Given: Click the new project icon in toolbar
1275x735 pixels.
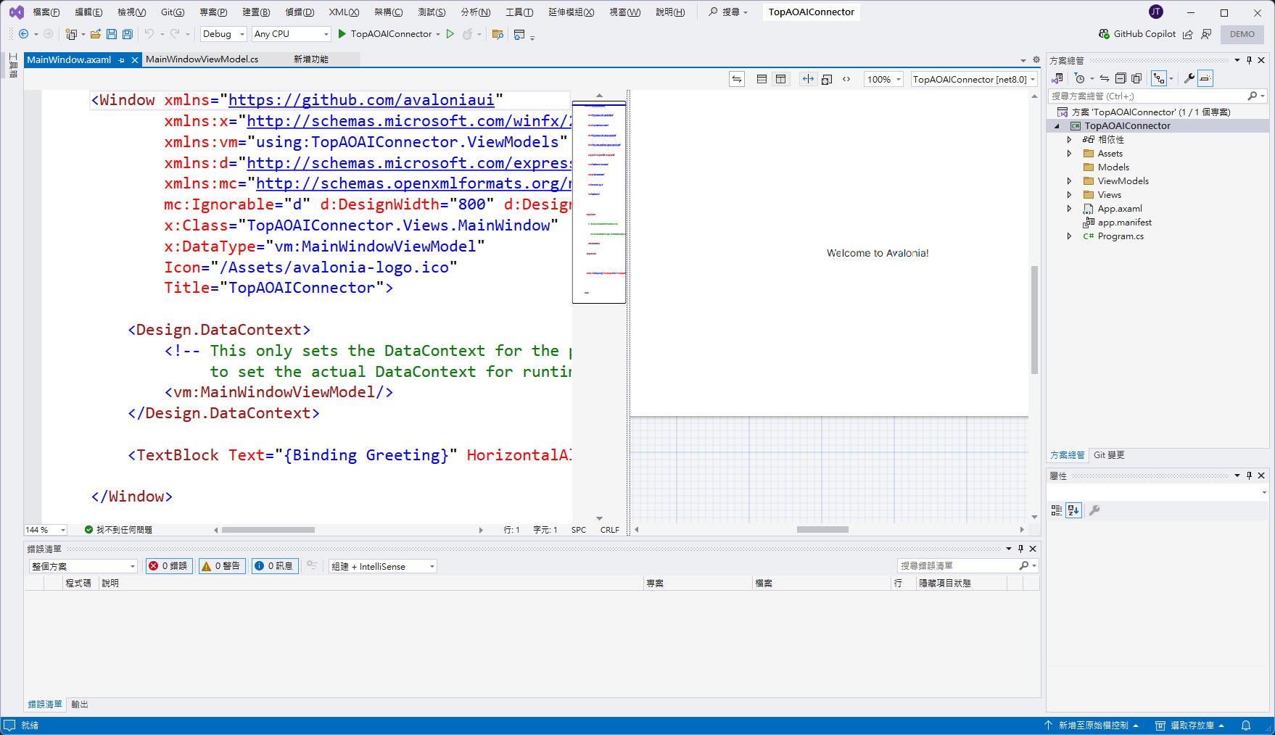Looking at the screenshot, I should (x=71, y=34).
